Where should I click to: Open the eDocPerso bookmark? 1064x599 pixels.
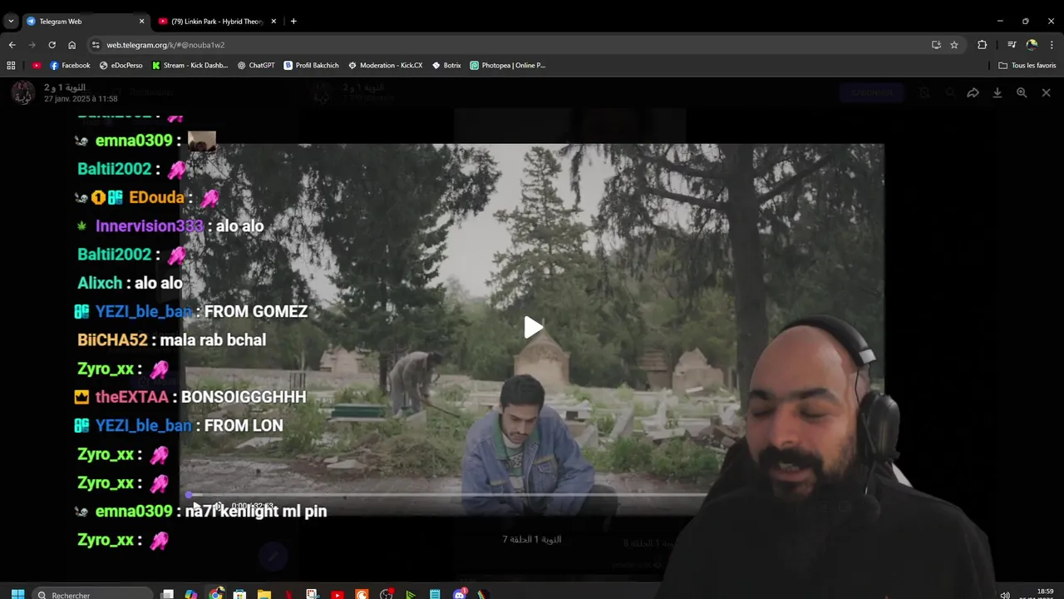pos(121,65)
